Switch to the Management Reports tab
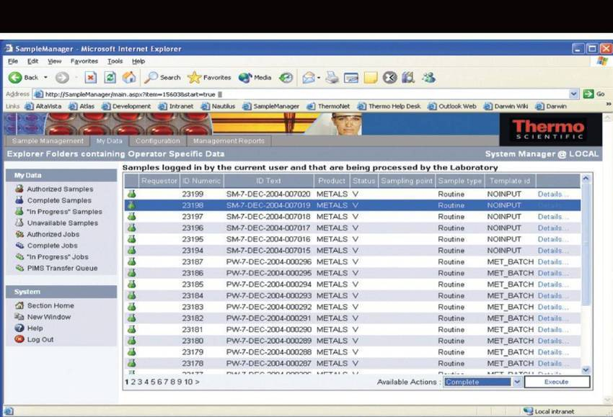This screenshot has height=417, width=613. tap(229, 141)
